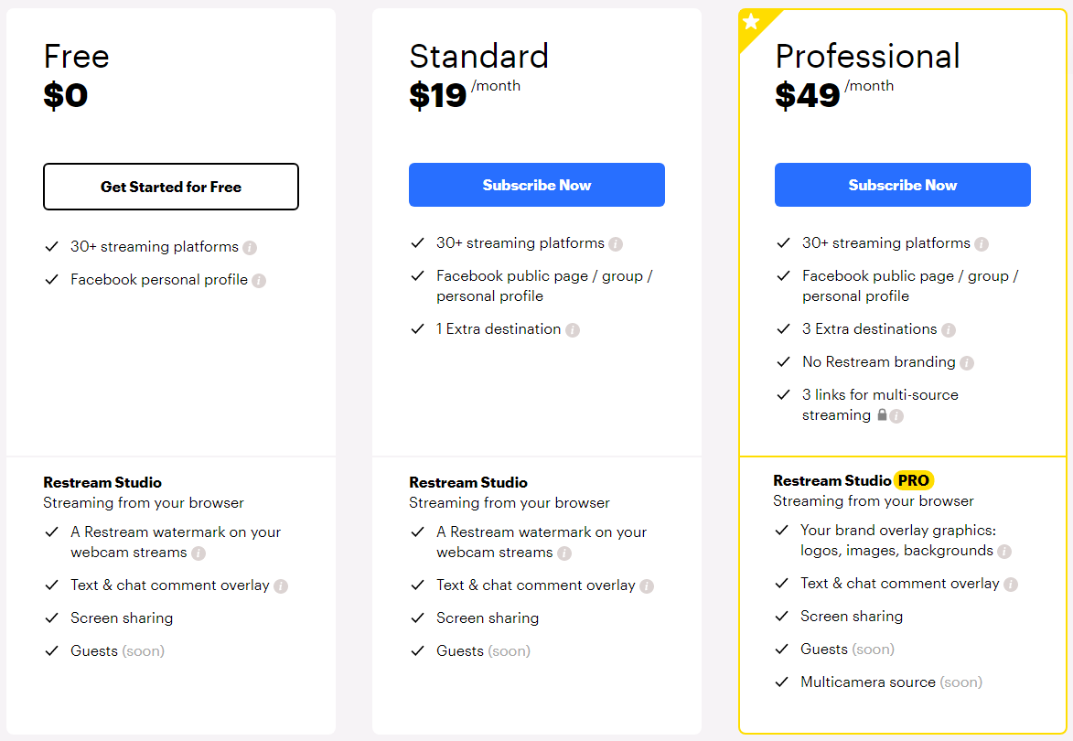Subscribe Now on the Standard plan
Screen dimensions: 1073x741
coord(536,185)
